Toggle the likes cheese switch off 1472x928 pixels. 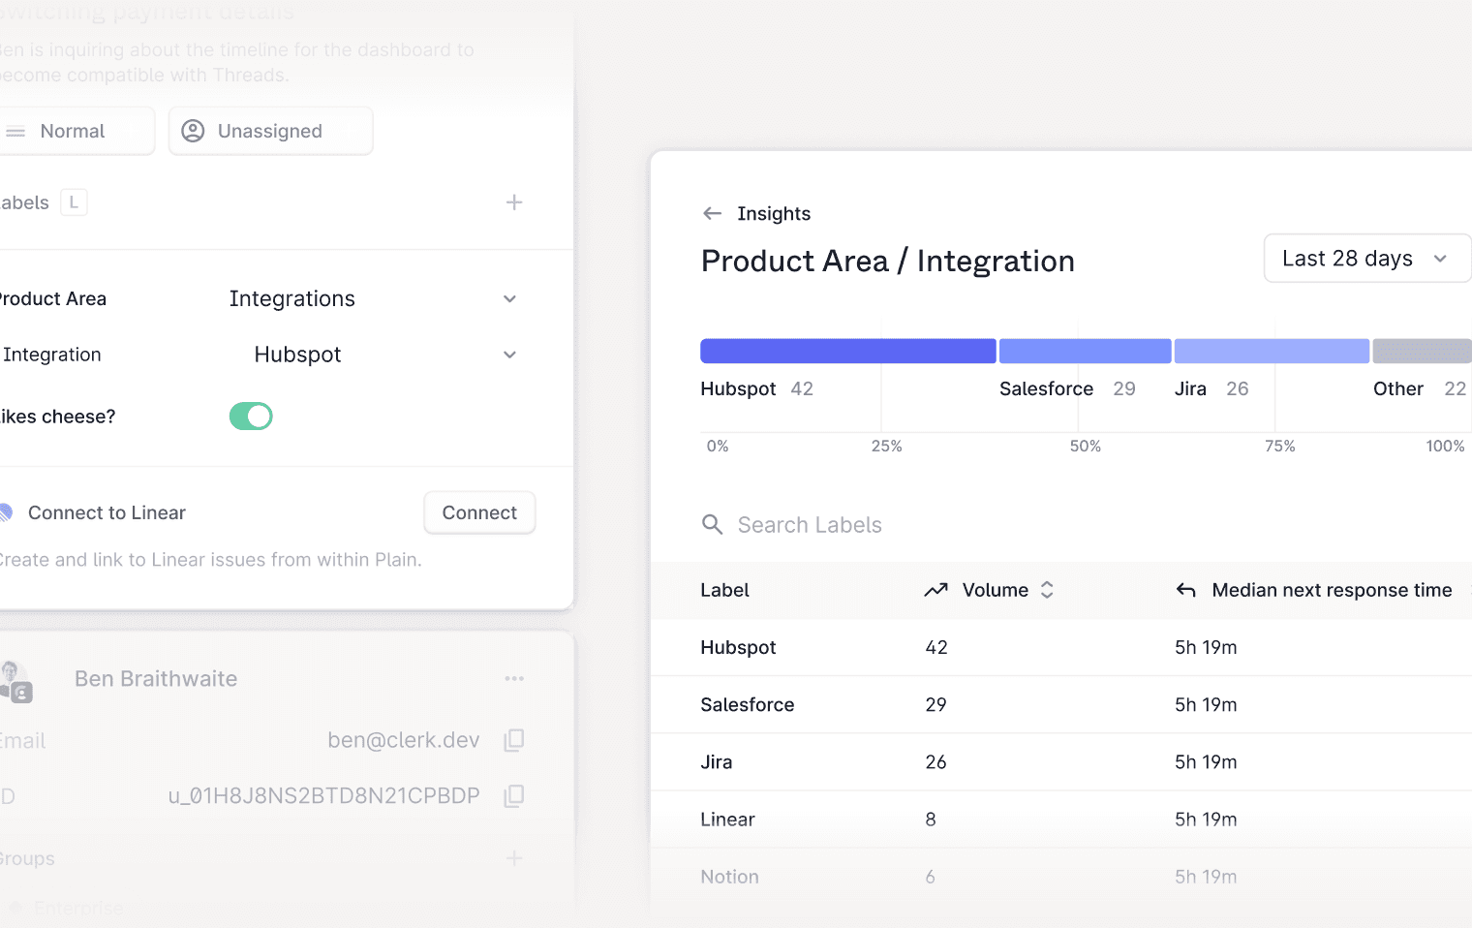[x=251, y=417]
